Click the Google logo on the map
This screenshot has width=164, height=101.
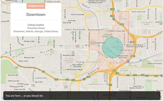click(6, 98)
